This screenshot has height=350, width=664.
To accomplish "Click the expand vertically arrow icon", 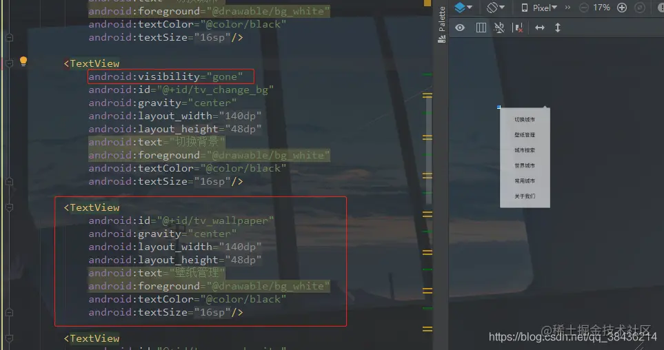I will point(558,28).
